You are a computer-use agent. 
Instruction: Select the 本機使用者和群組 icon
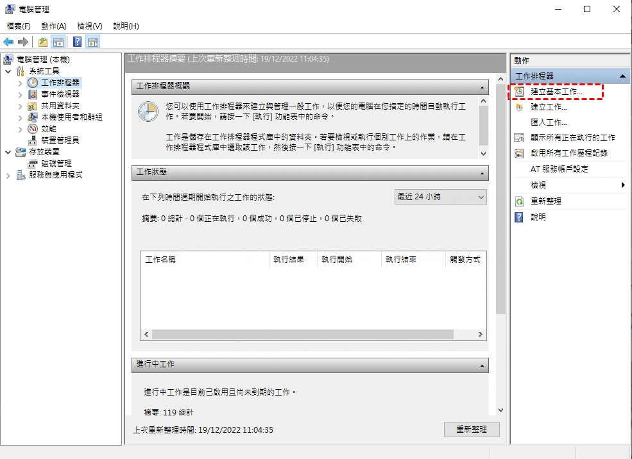coord(33,117)
